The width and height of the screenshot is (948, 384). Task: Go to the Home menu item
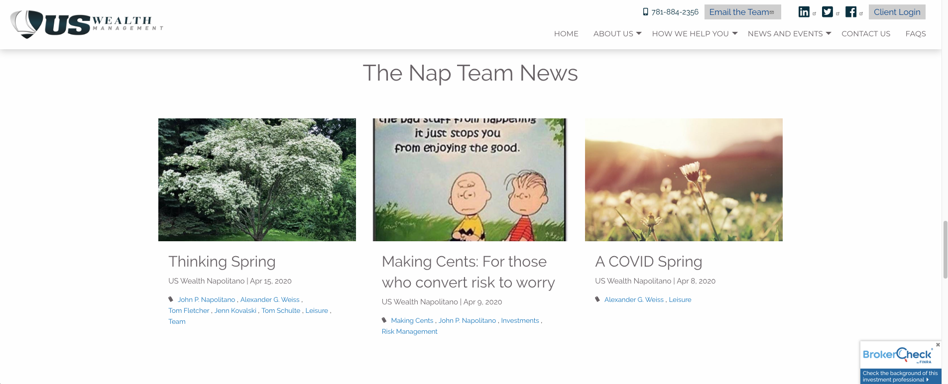click(x=566, y=34)
